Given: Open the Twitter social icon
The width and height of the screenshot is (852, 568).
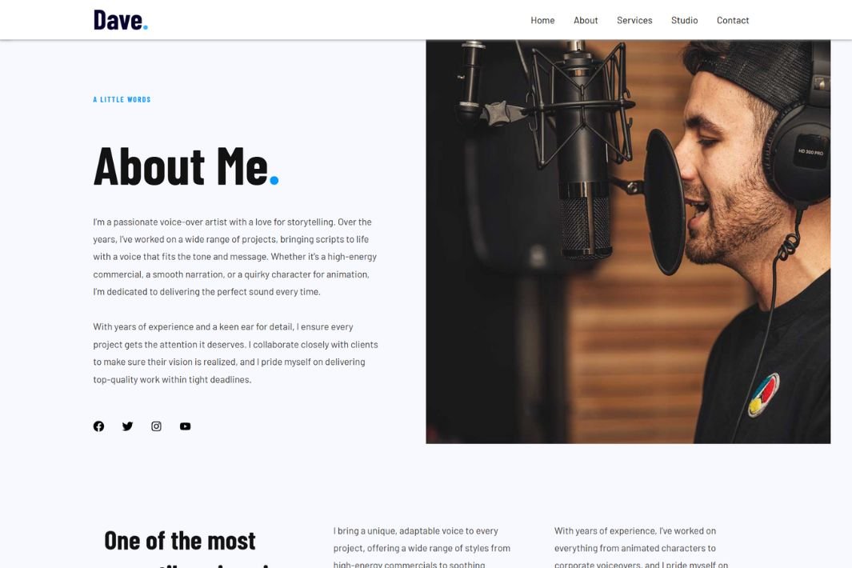Looking at the screenshot, I should [127, 426].
